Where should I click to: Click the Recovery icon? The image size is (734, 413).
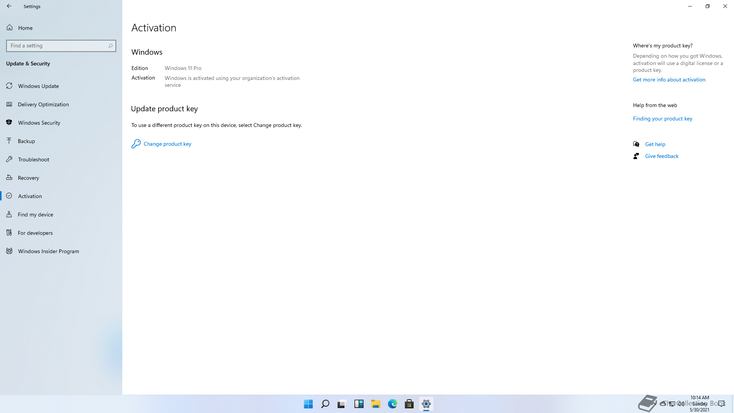[9, 177]
